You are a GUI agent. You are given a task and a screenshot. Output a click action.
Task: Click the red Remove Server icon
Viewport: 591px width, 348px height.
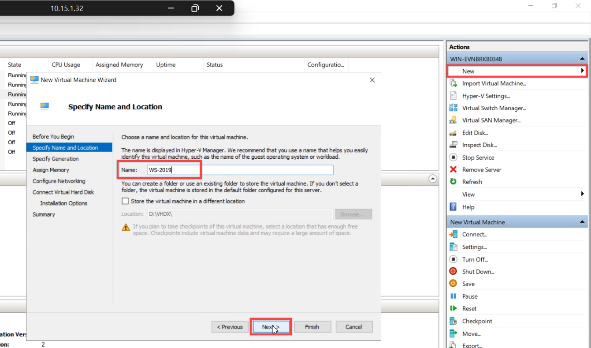pos(453,169)
